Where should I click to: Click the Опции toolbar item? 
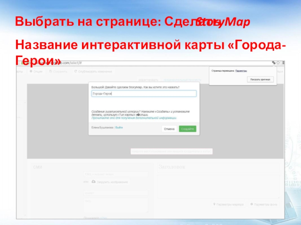pos(36,71)
